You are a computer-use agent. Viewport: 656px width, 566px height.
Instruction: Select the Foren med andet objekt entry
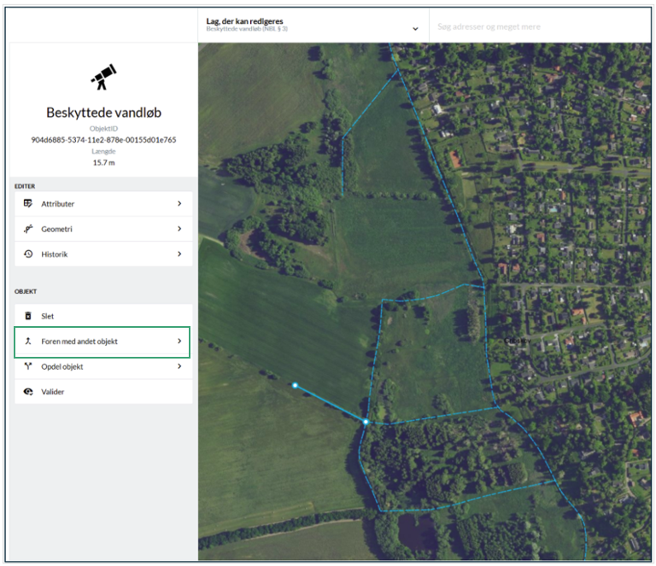pyautogui.click(x=102, y=342)
